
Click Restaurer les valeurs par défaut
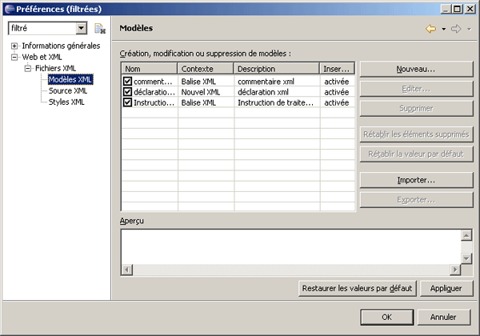pyautogui.click(x=357, y=288)
